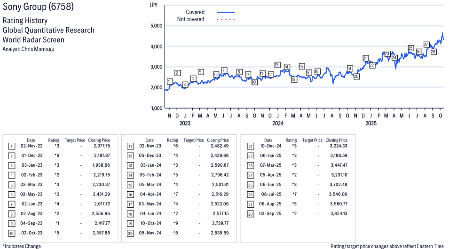
Task: Click the red dotted Not covered legend line
Action: coord(226,19)
